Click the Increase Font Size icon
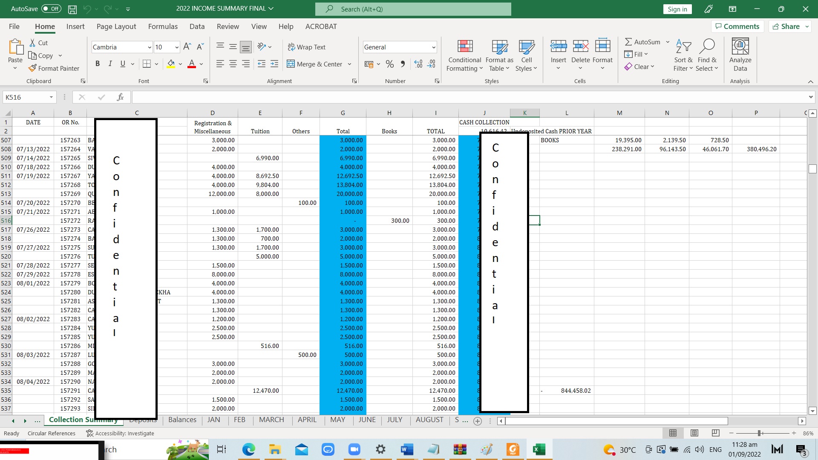This screenshot has width=818, height=460. pyautogui.click(x=187, y=47)
